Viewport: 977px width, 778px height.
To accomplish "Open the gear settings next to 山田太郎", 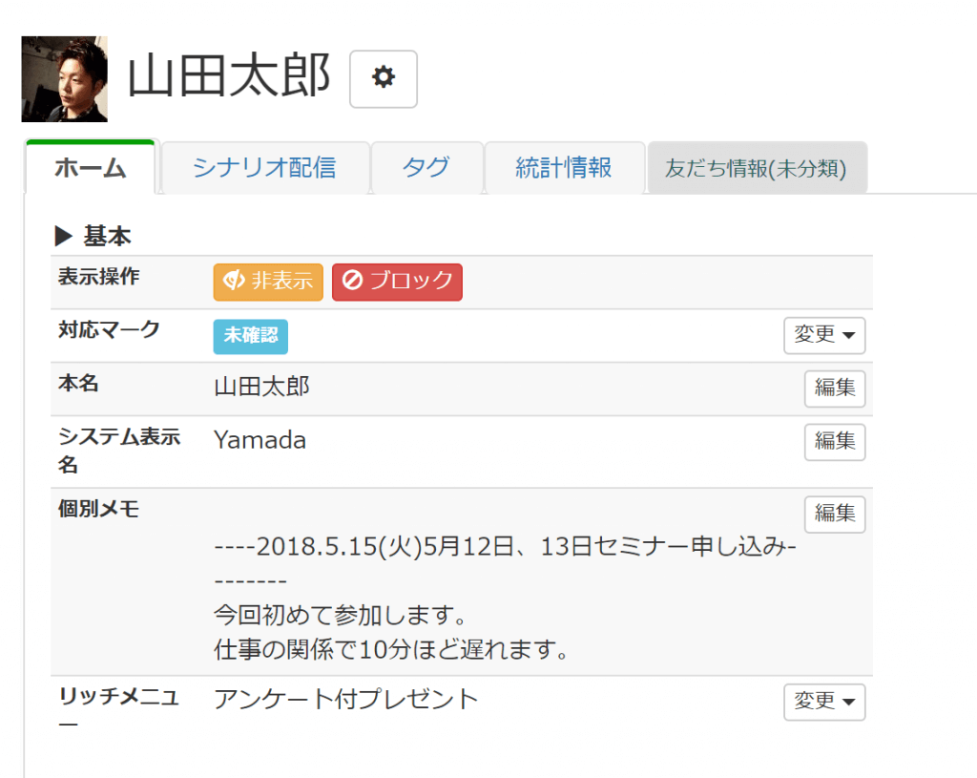I will click(384, 78).
